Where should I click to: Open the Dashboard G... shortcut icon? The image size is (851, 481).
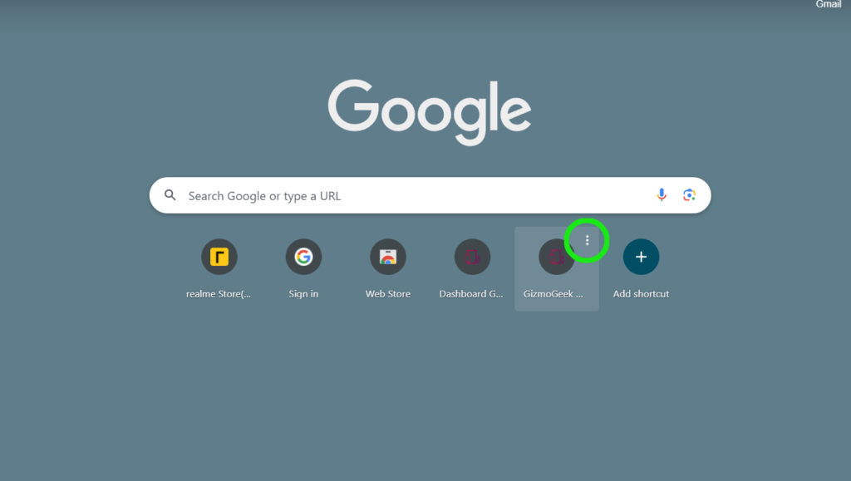[x=472, y=257]
